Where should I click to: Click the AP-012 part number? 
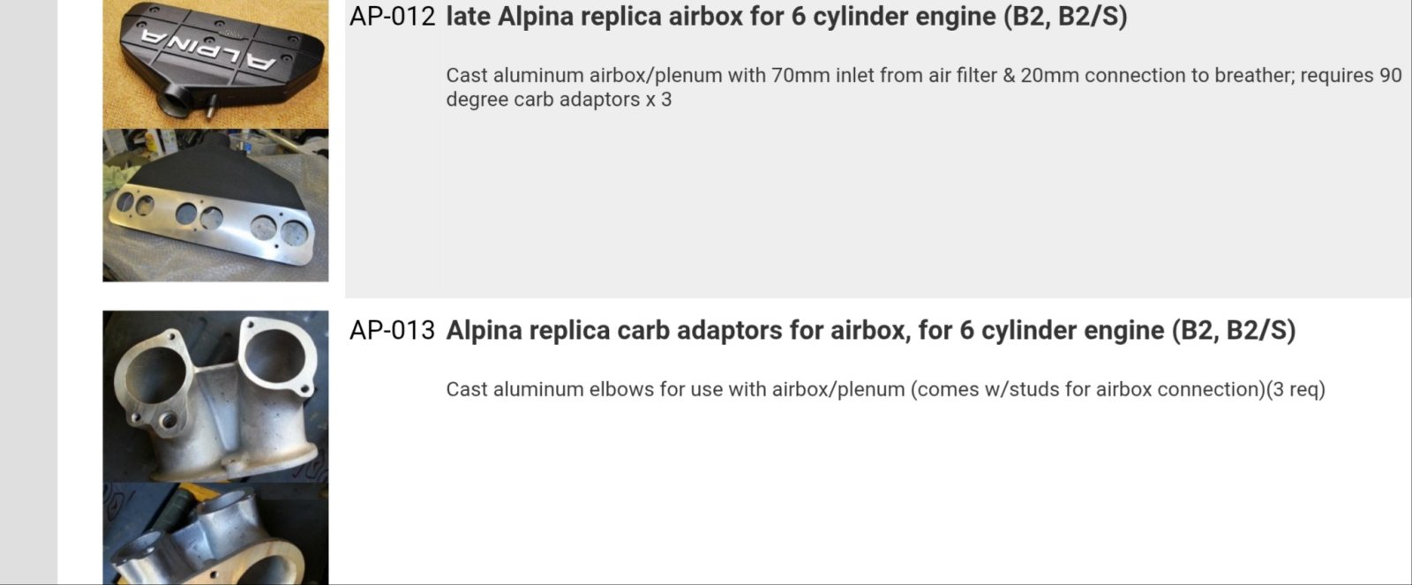click(392, 17)
